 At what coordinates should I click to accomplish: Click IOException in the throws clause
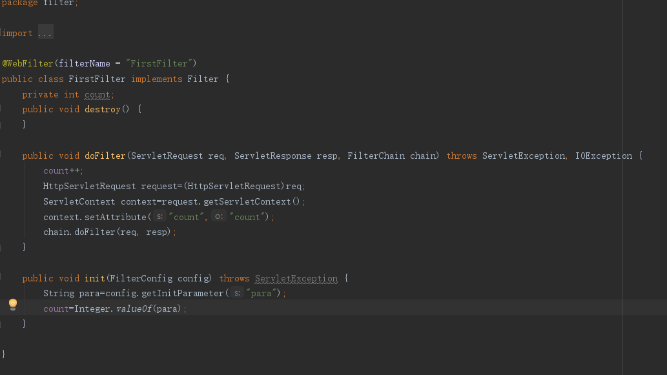(604, 156)
